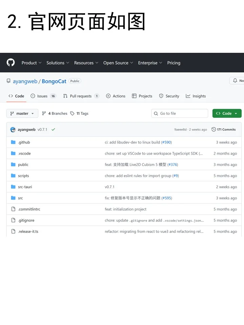Open the .gitignore file name
Screen dimensions: 244x325
pyautogui.click(x=26, y=220)
